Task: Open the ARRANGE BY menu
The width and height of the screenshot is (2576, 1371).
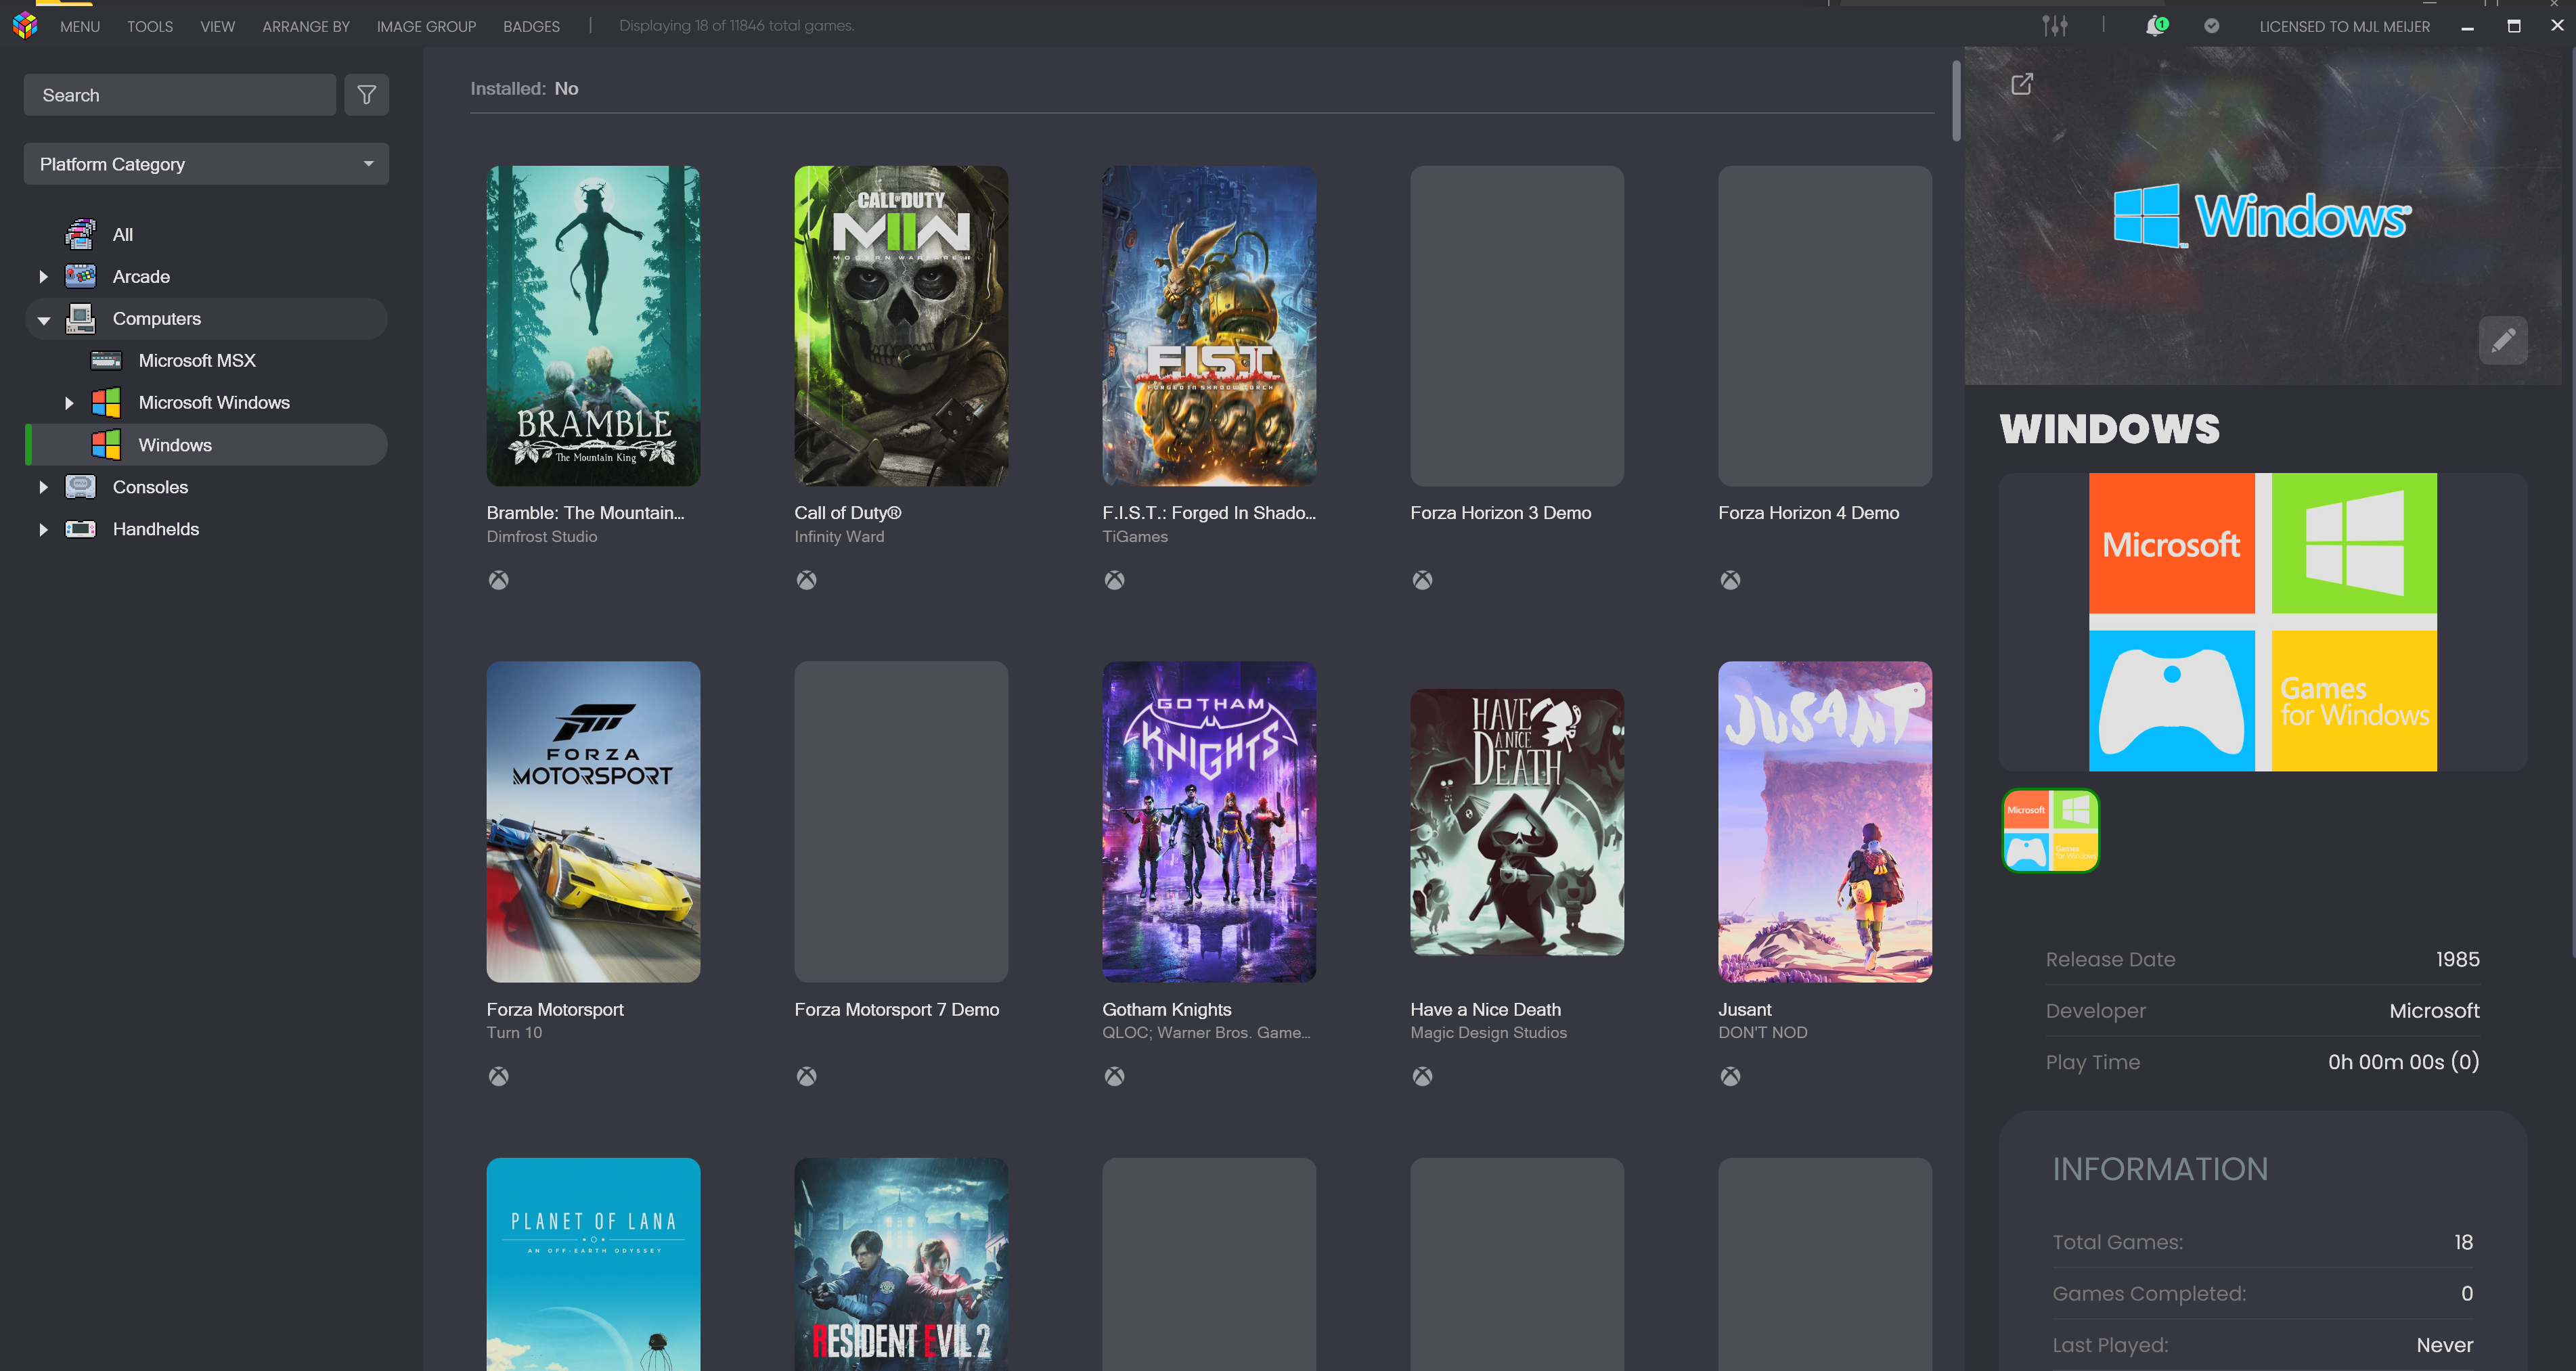Action: [306, 26]
